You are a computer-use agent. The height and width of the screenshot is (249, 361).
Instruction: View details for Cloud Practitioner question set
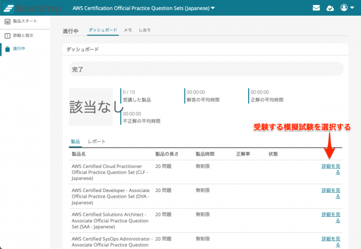pos(331,169)
